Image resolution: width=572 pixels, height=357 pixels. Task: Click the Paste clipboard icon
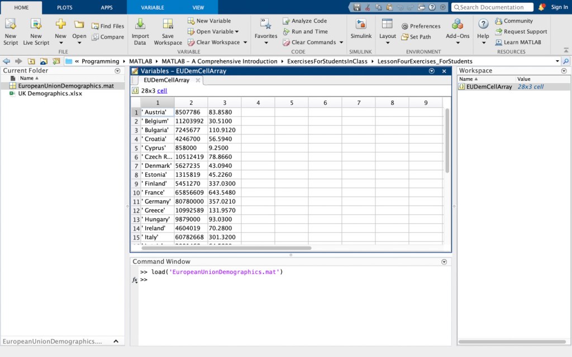[x=389, y=7]
